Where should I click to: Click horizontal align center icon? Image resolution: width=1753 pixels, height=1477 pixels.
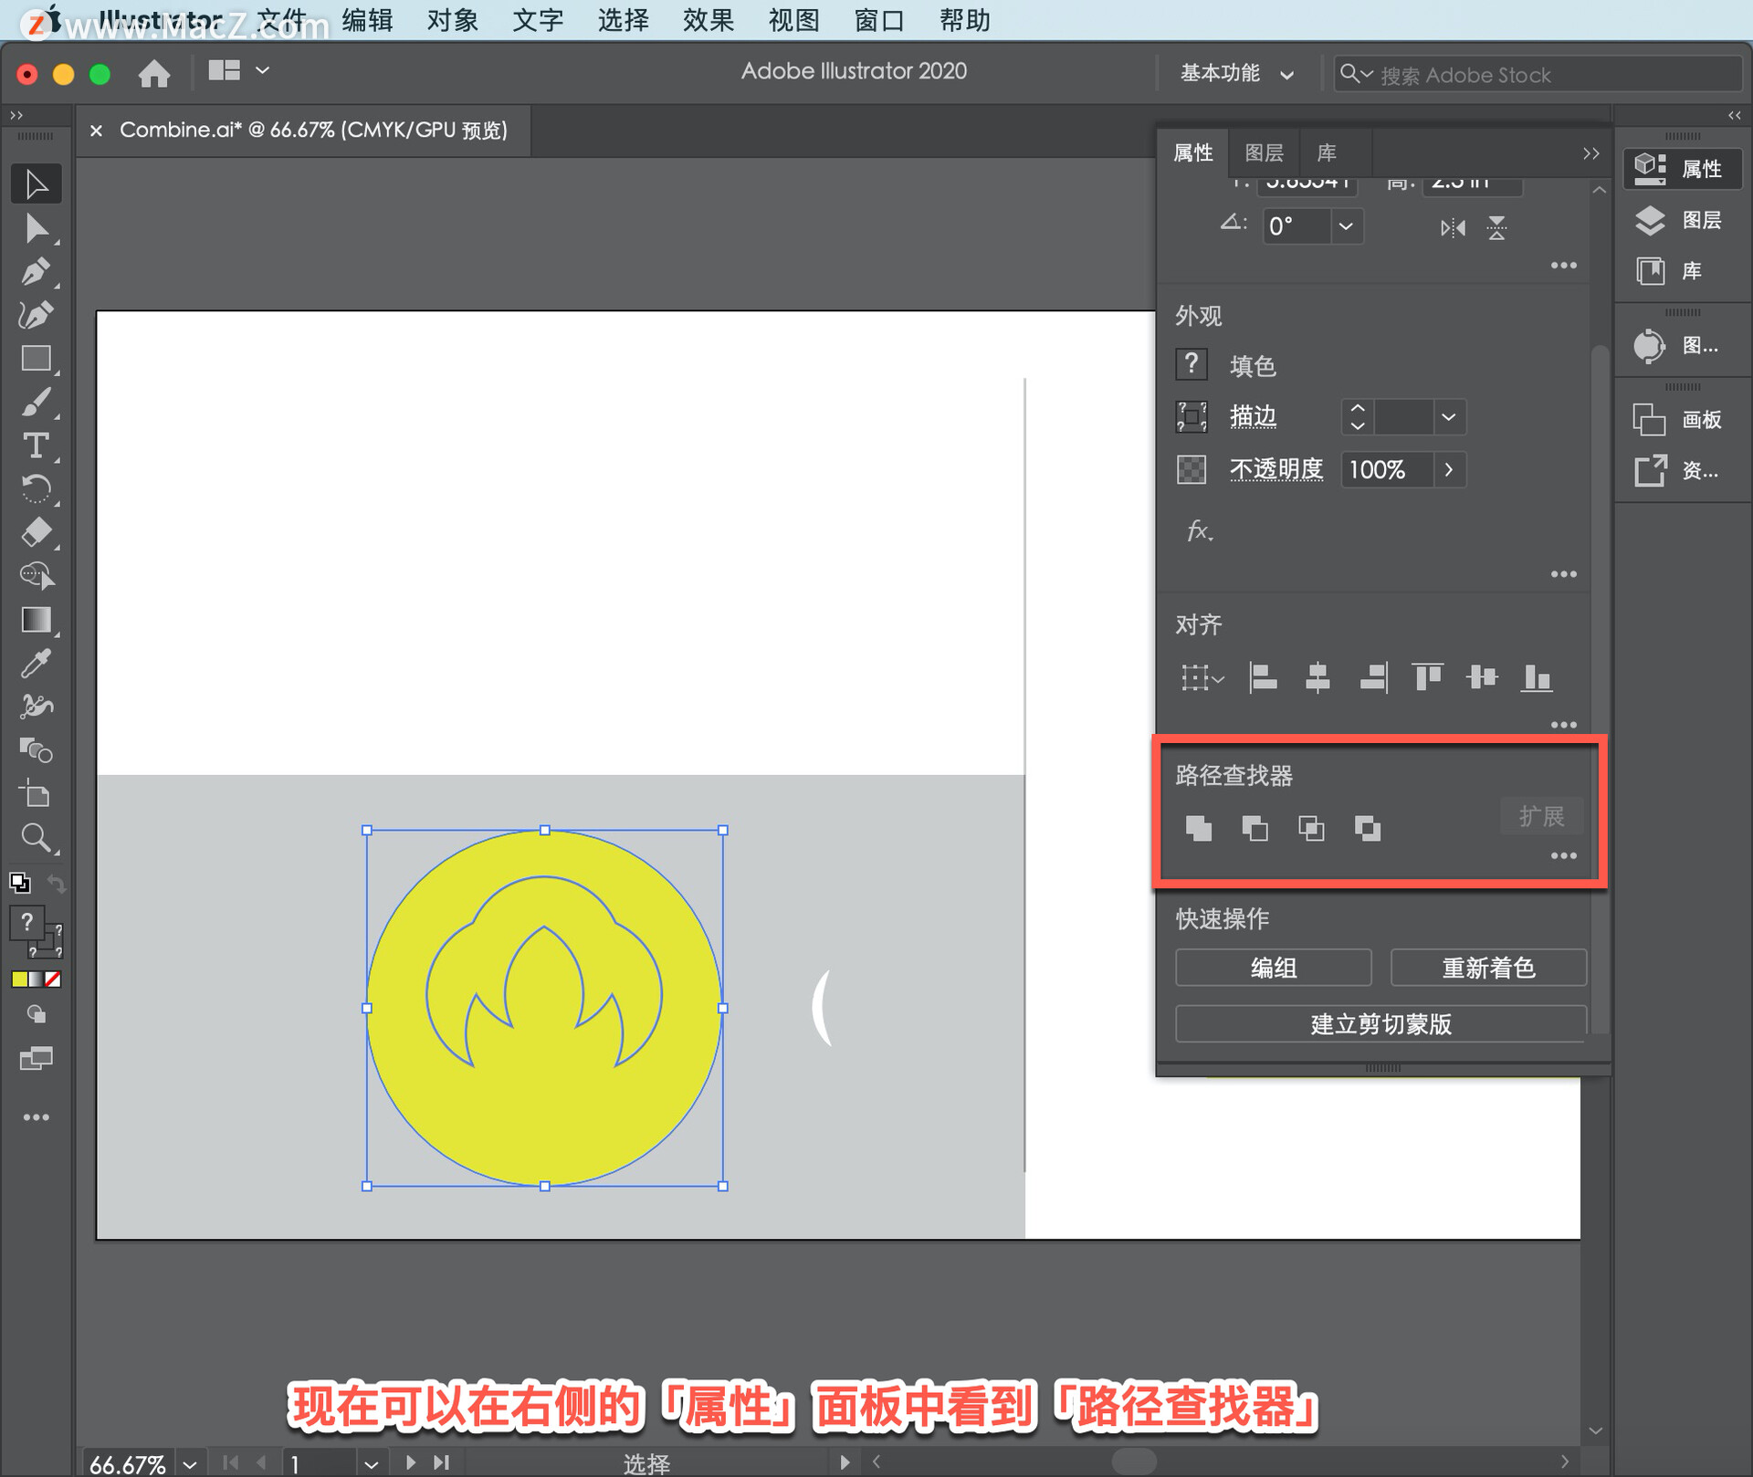tap(1317, 677)
